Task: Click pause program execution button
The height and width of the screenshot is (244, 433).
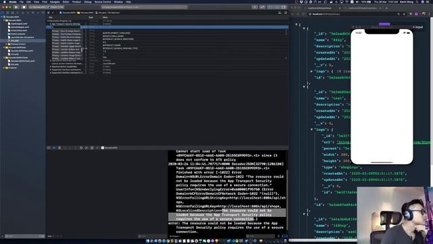Action: pos(60,148)
